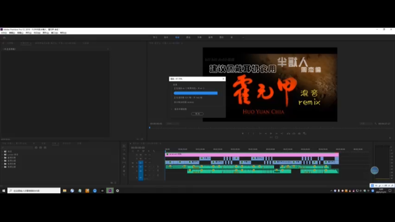Click the Home icon in Premiere header
395x222 pixels.
[x=4, y=37]
